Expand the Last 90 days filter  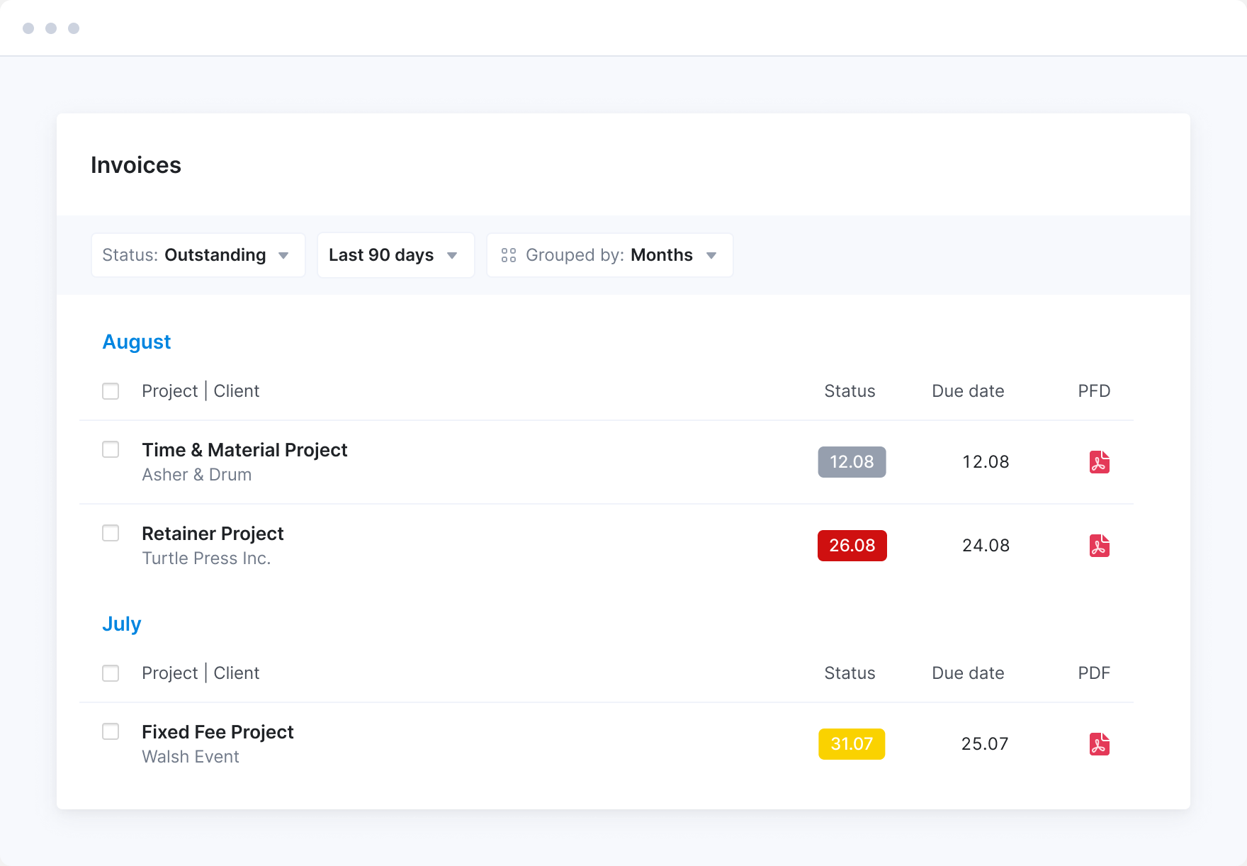[395, 255]
